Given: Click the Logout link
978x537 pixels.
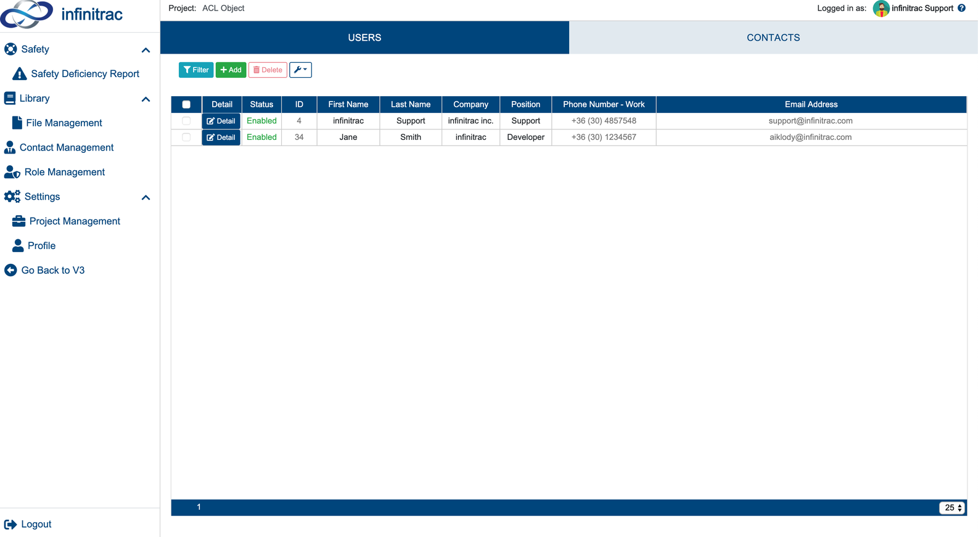Looking at the screenshot, I should coord(36,524).
